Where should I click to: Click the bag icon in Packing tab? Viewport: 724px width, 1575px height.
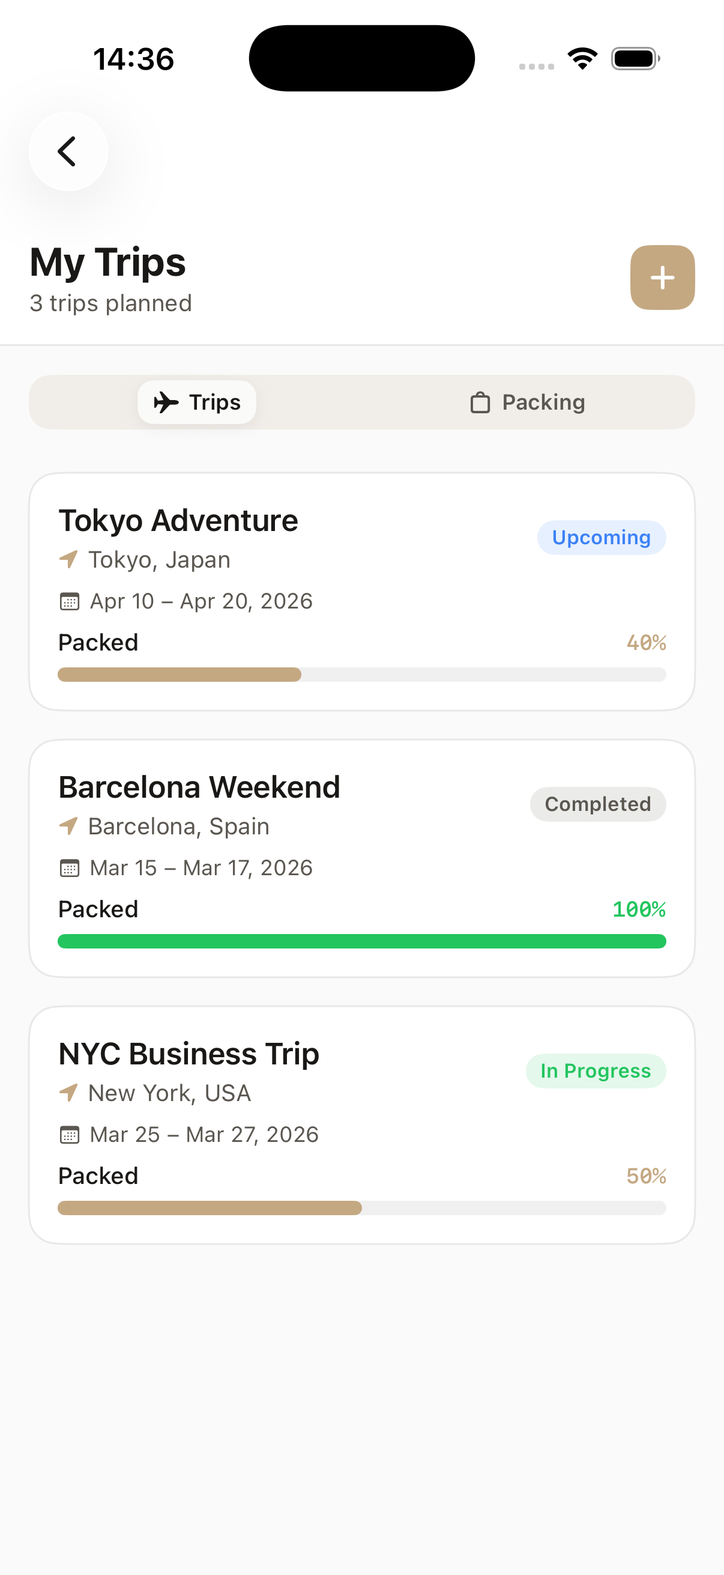[x=480, y=402]
